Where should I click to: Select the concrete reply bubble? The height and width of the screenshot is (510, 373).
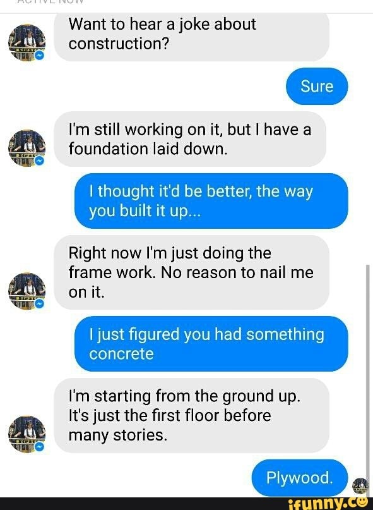tap(211, 344)
